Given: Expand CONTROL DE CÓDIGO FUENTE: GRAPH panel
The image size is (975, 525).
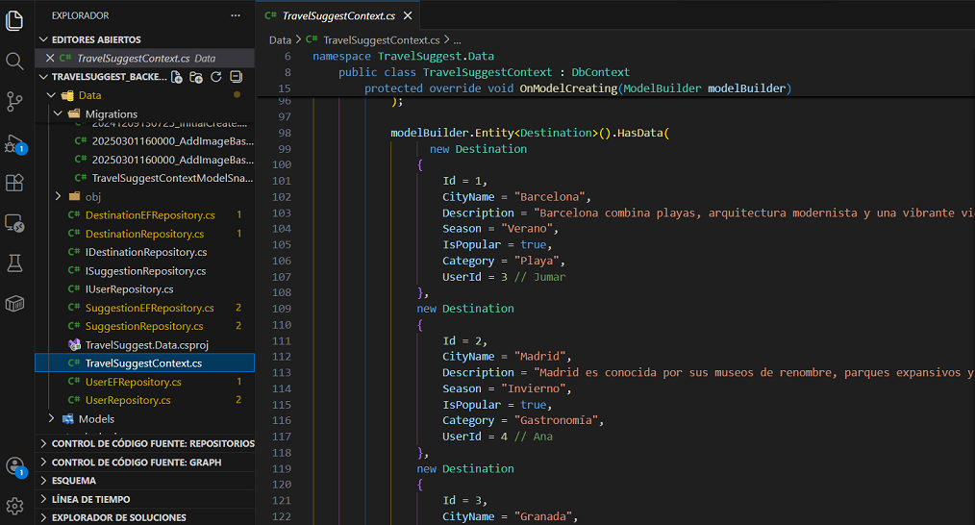Looking at the screenshot, I should [145, 462].
